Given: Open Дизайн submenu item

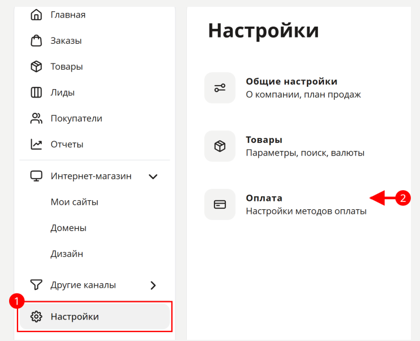Looking at the screenshot, I should 67,254.
